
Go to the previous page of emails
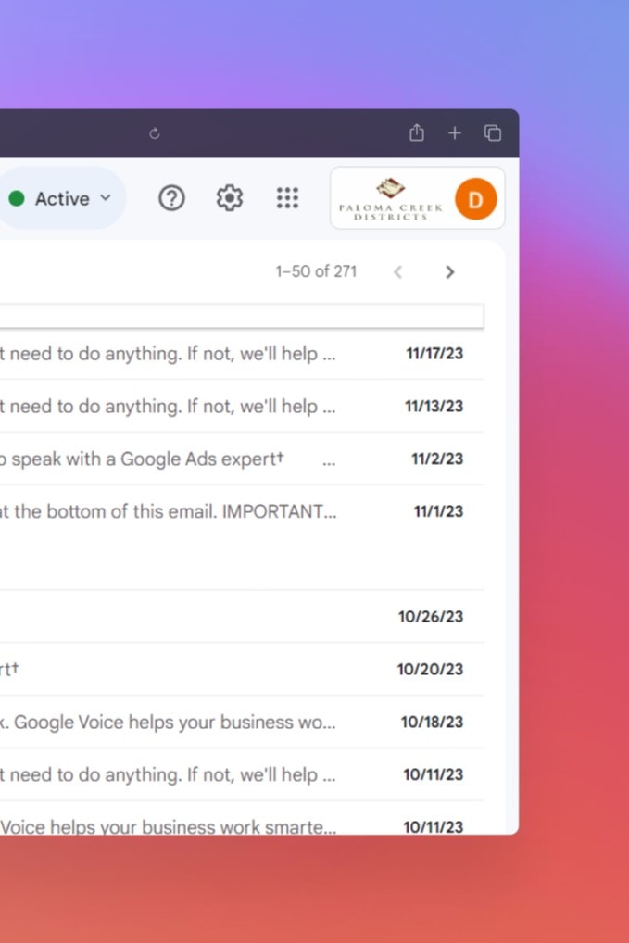398,272
